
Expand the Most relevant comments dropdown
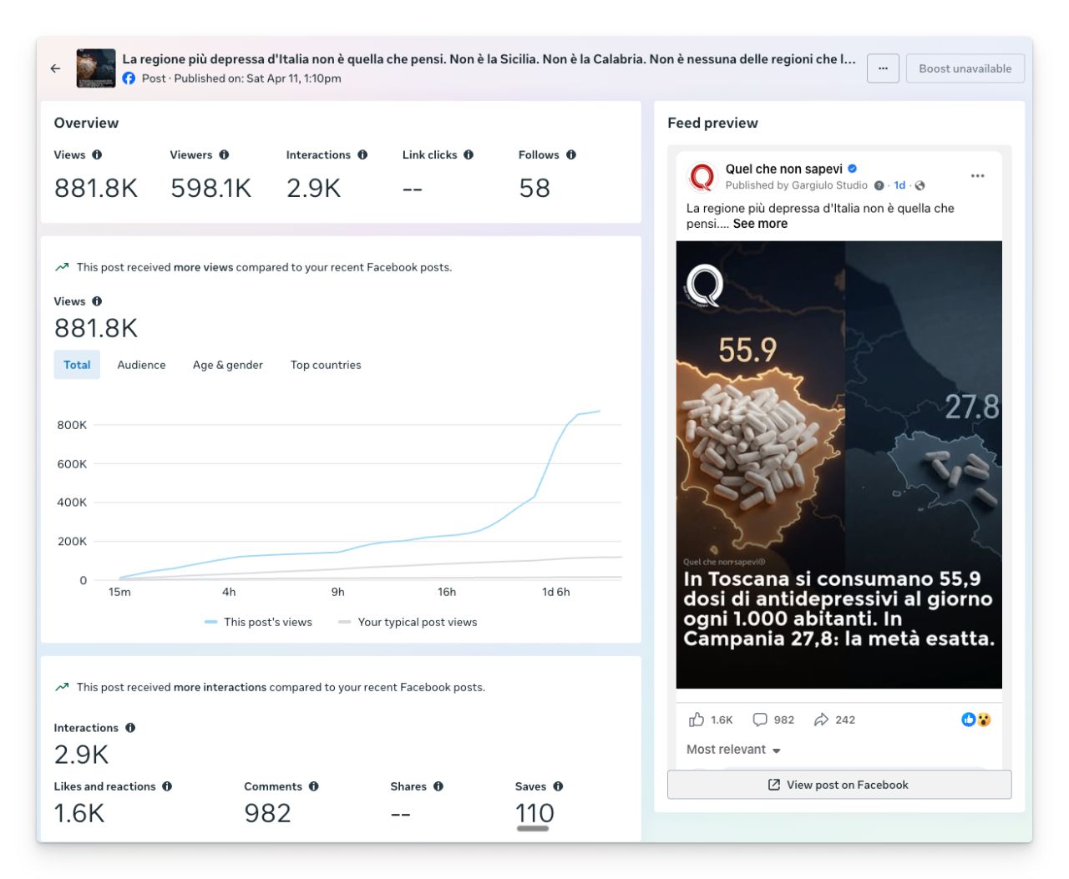click(x=733, y=750)
